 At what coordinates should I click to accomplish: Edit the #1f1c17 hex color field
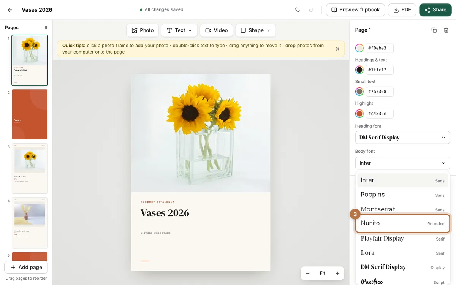coord(380,70)
